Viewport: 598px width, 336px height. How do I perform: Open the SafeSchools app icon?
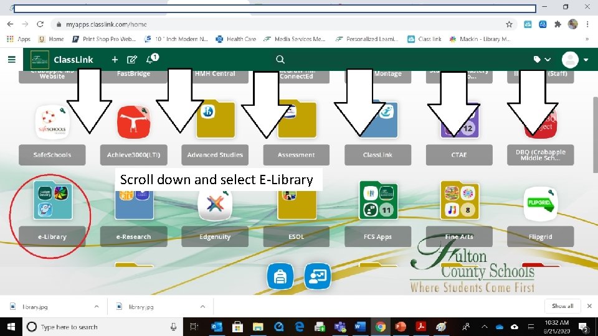click(52, 123)
